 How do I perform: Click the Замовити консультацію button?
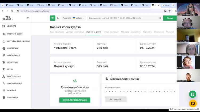click(75, 100)
